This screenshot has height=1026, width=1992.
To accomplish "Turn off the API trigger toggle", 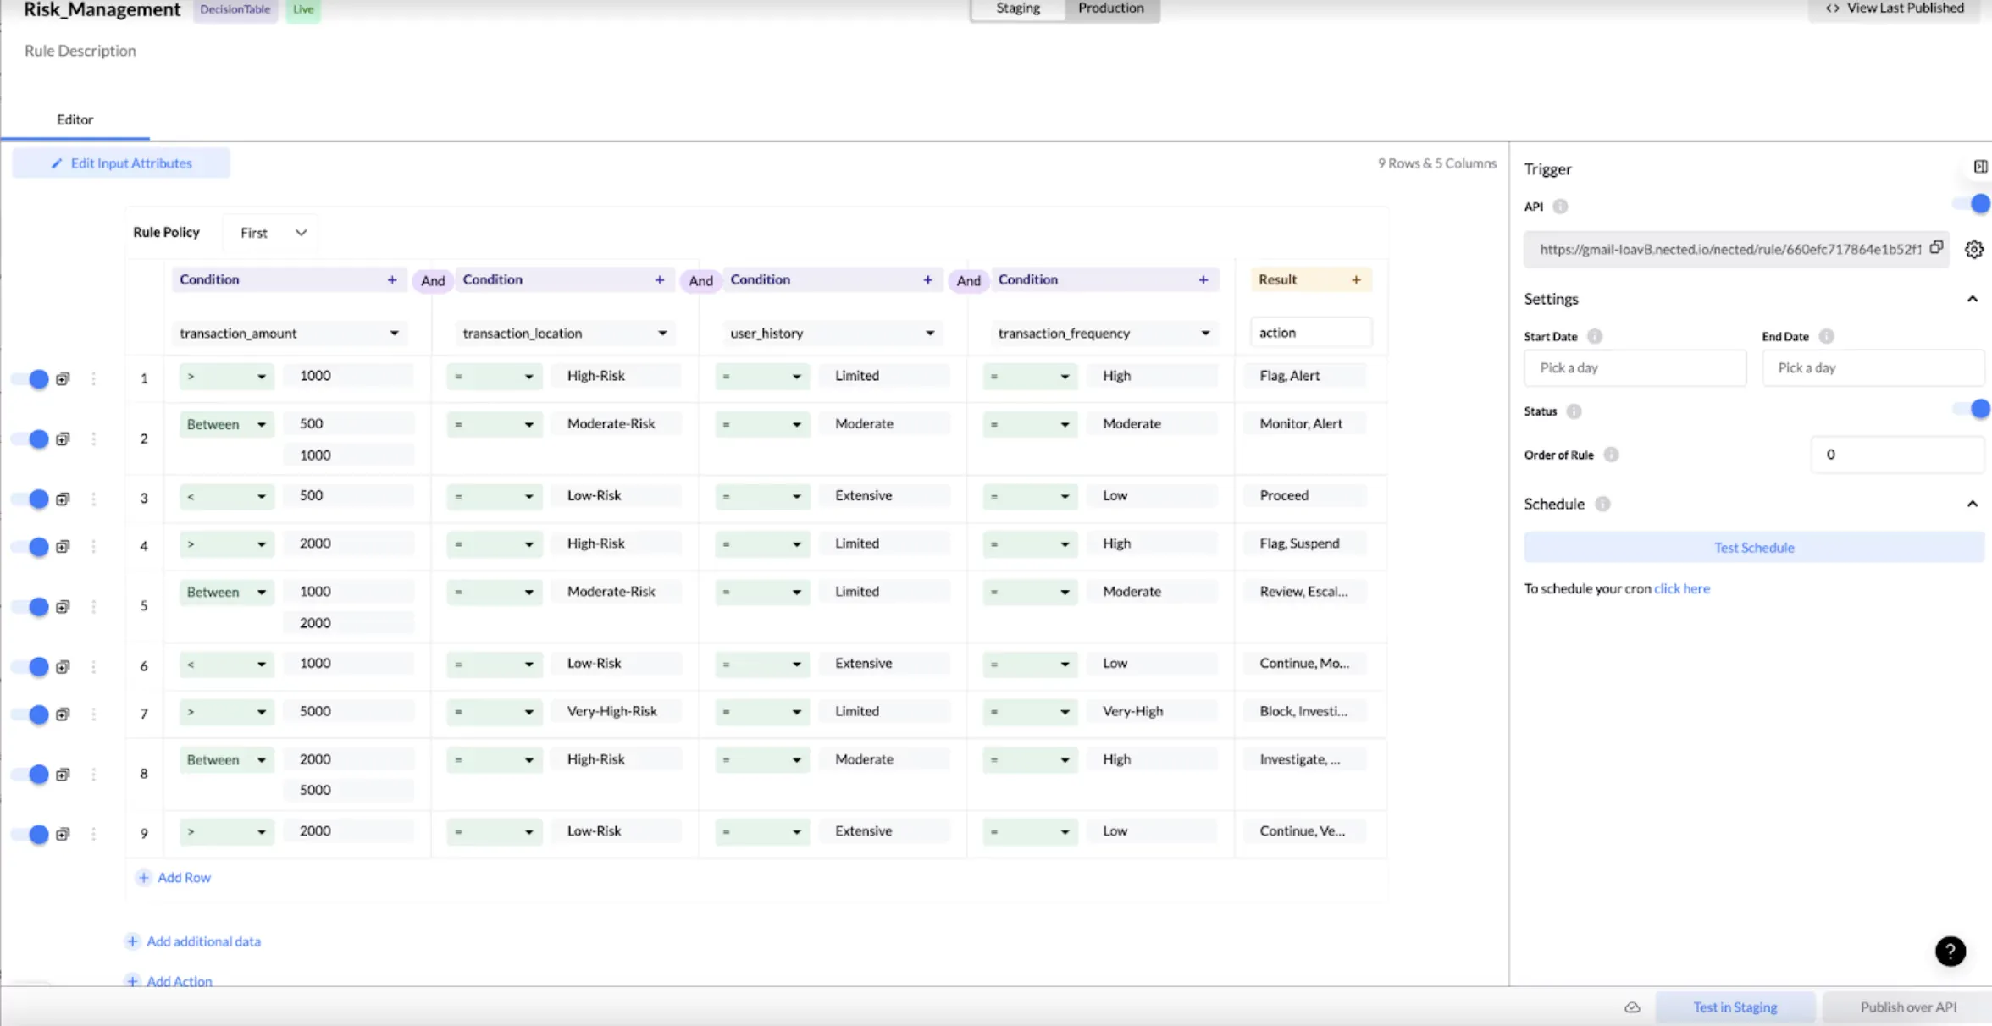I will coord(1973,204).
